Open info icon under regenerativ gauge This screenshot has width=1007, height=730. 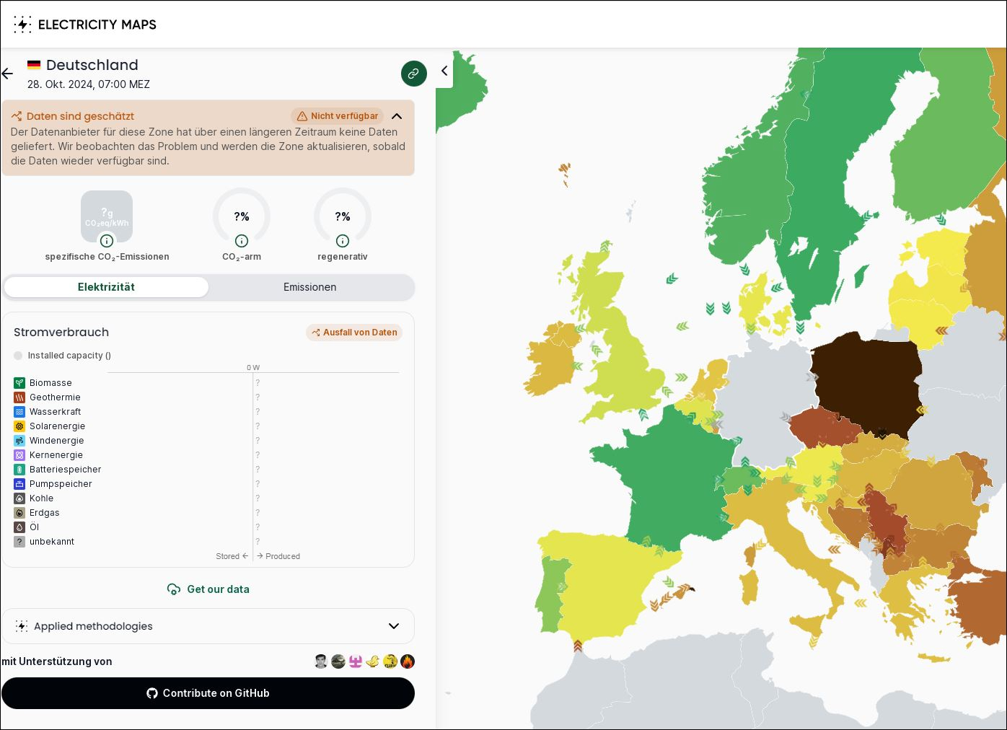click(x=343, y=241)
